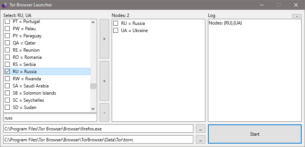The image size is (305, 147).
Task: Close the Tor Browser Launcher window
Action: point(296,5)
